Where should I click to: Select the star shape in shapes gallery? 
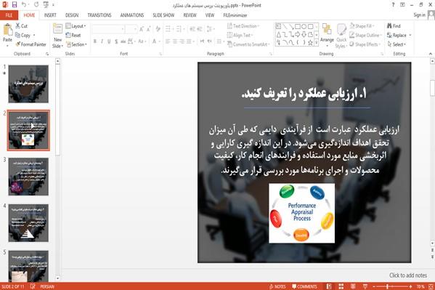point(310,42)
